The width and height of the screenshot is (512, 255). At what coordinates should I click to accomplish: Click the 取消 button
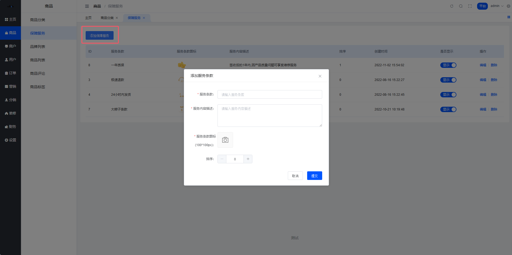pyautogui.click(x=295, y=176)
